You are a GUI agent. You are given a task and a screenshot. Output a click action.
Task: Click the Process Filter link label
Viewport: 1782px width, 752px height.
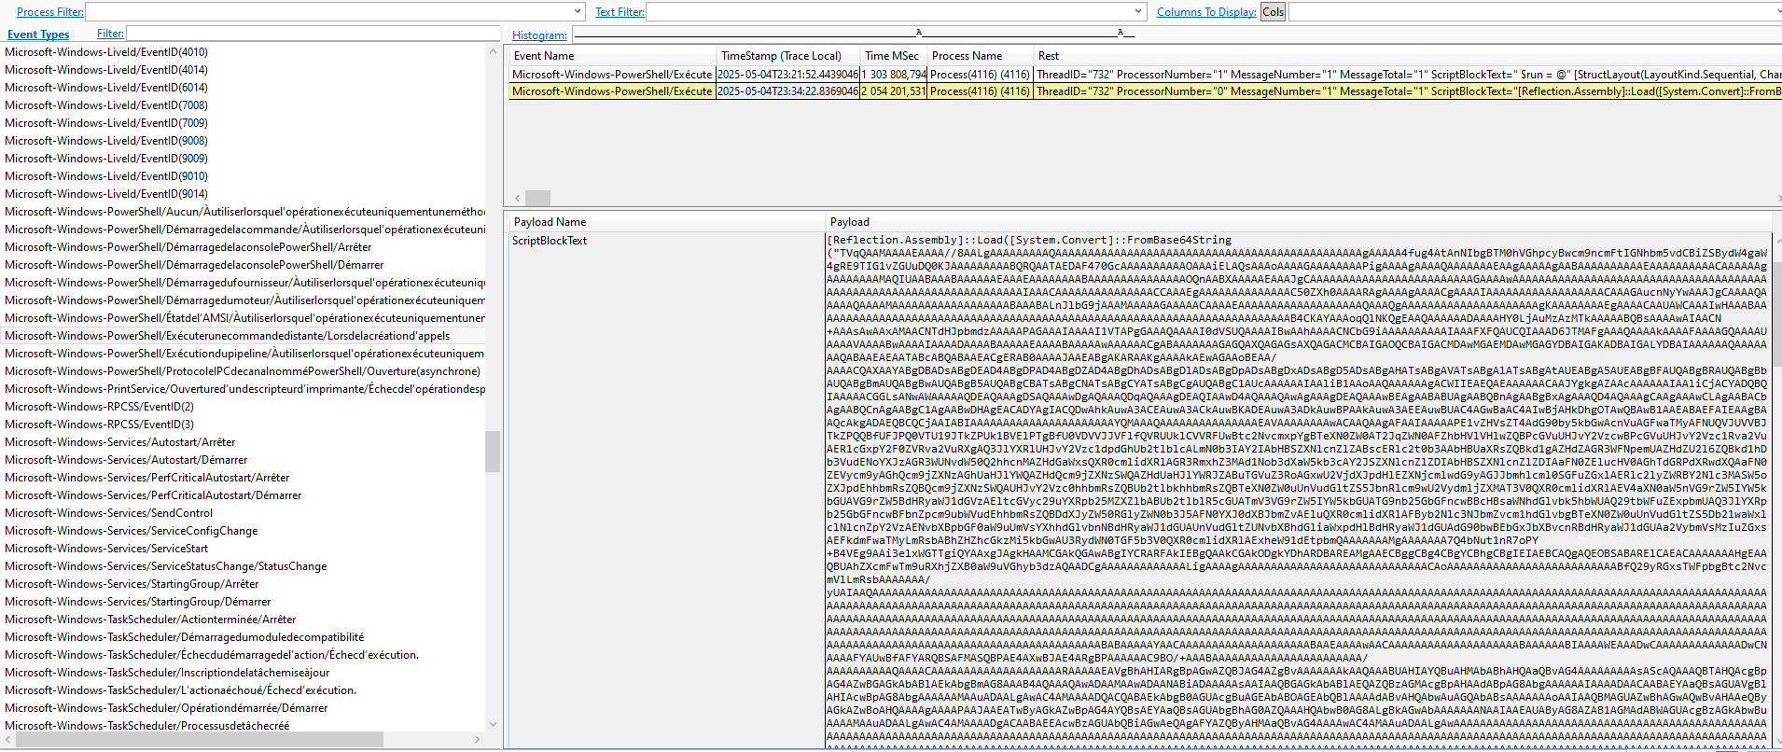[x=50, y=12]
